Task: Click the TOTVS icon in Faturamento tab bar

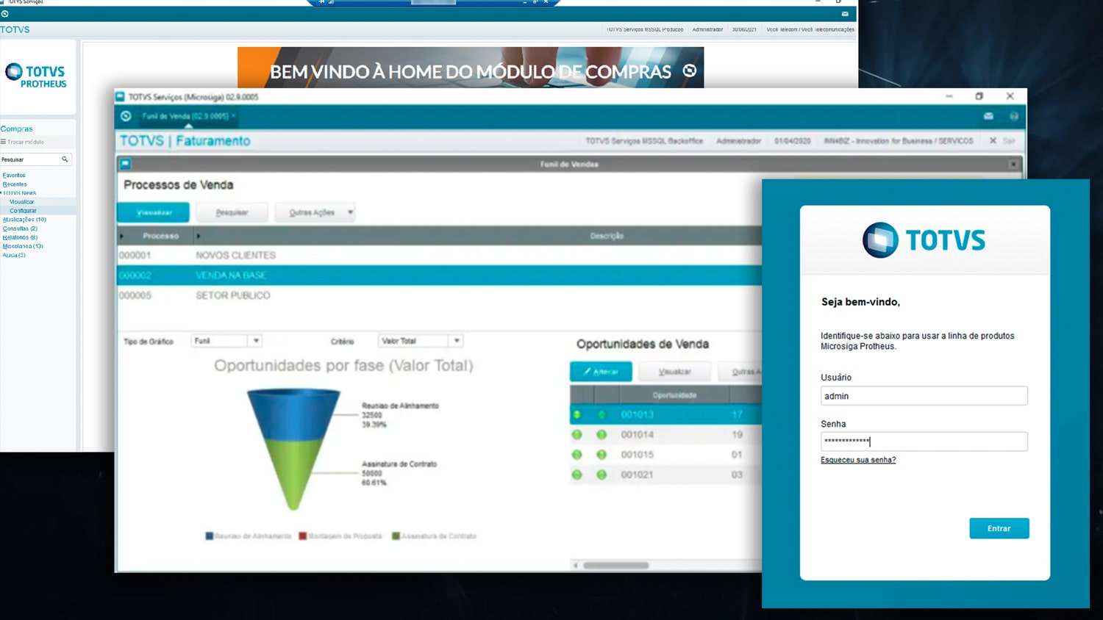Action: [126, 116]
